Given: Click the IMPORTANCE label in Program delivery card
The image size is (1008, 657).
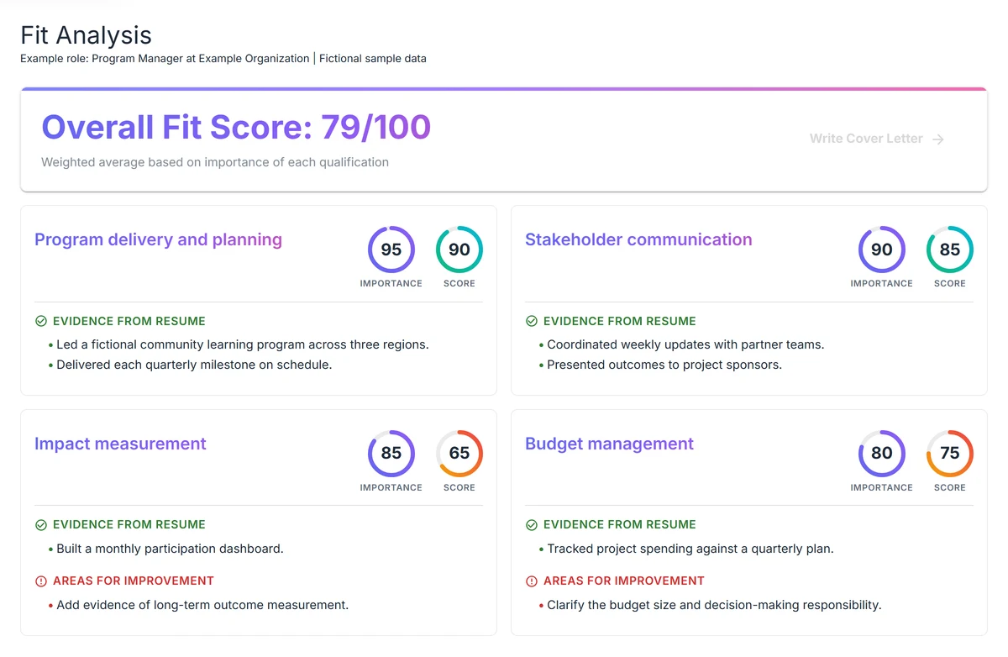Looking at the screenshot, I should (391, 284).
